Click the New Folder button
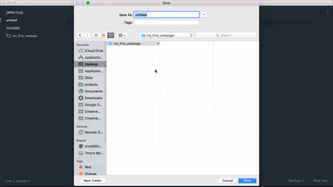This screenshot has height=187, width=333. 93,181
